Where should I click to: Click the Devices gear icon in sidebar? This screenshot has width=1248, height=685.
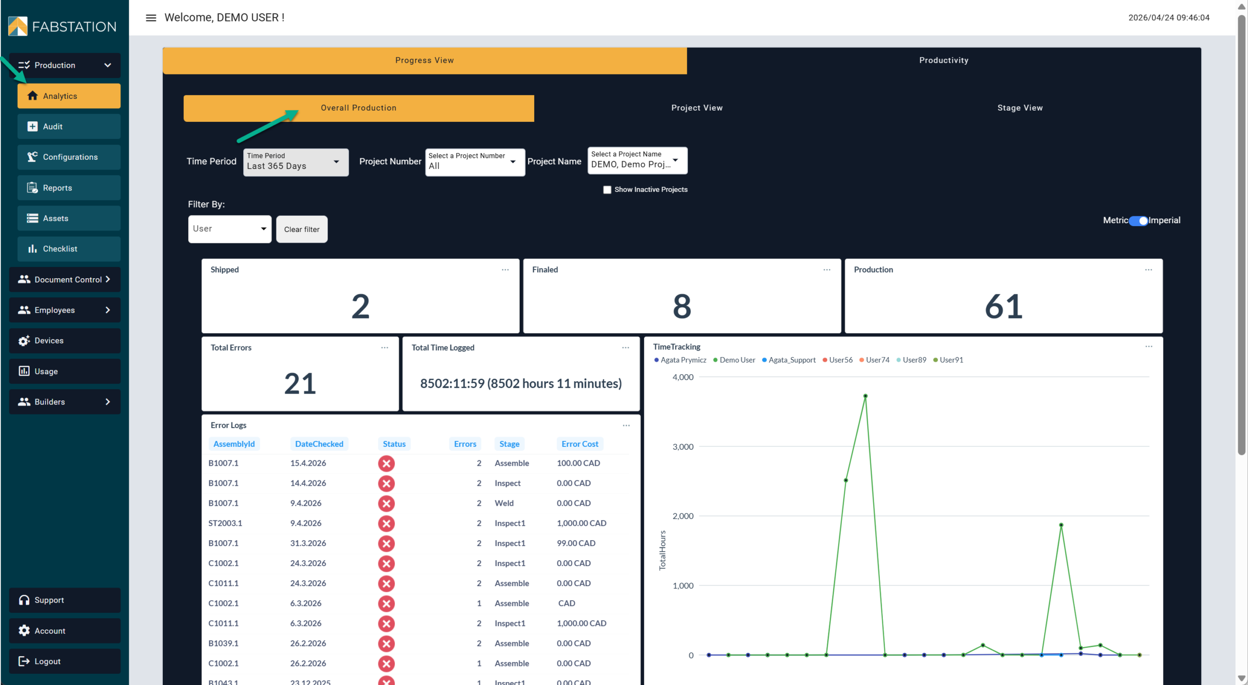[x=24, y=341]
